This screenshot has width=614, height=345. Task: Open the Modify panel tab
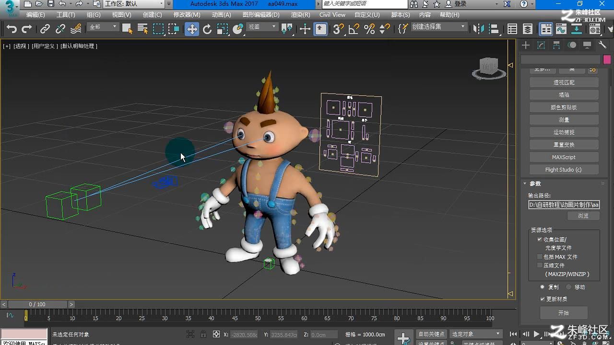pos(541,45)
